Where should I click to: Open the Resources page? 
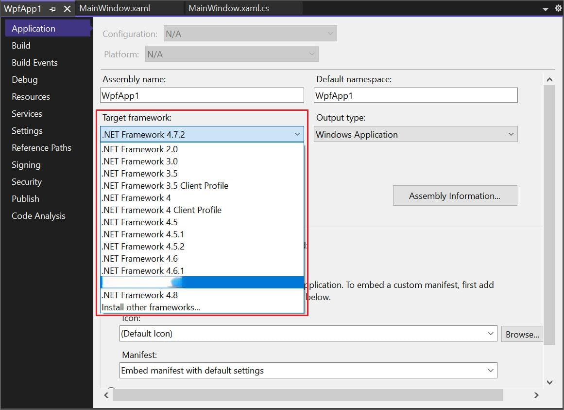[31, 96]
